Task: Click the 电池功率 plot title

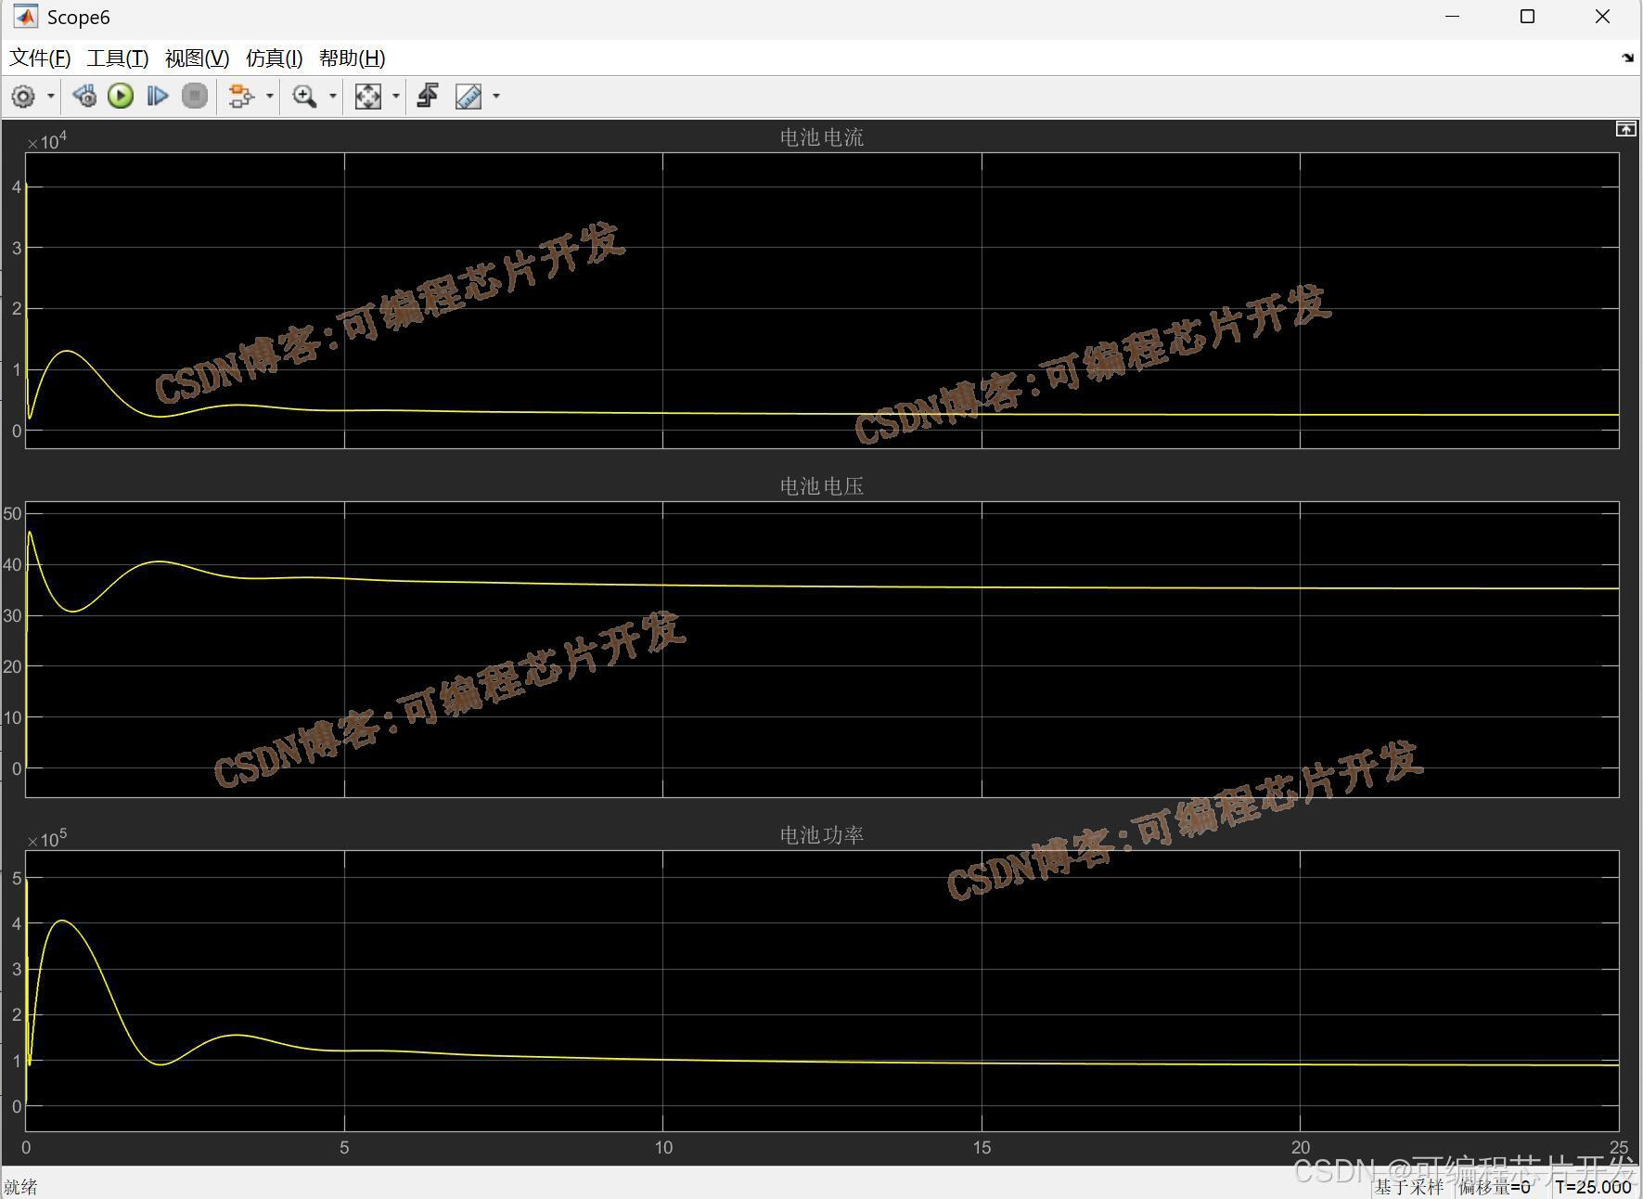Action: pos(822,836)
